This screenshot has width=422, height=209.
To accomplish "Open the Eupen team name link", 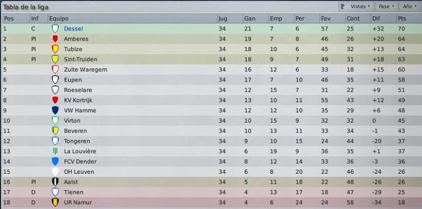I will point(73,80).
